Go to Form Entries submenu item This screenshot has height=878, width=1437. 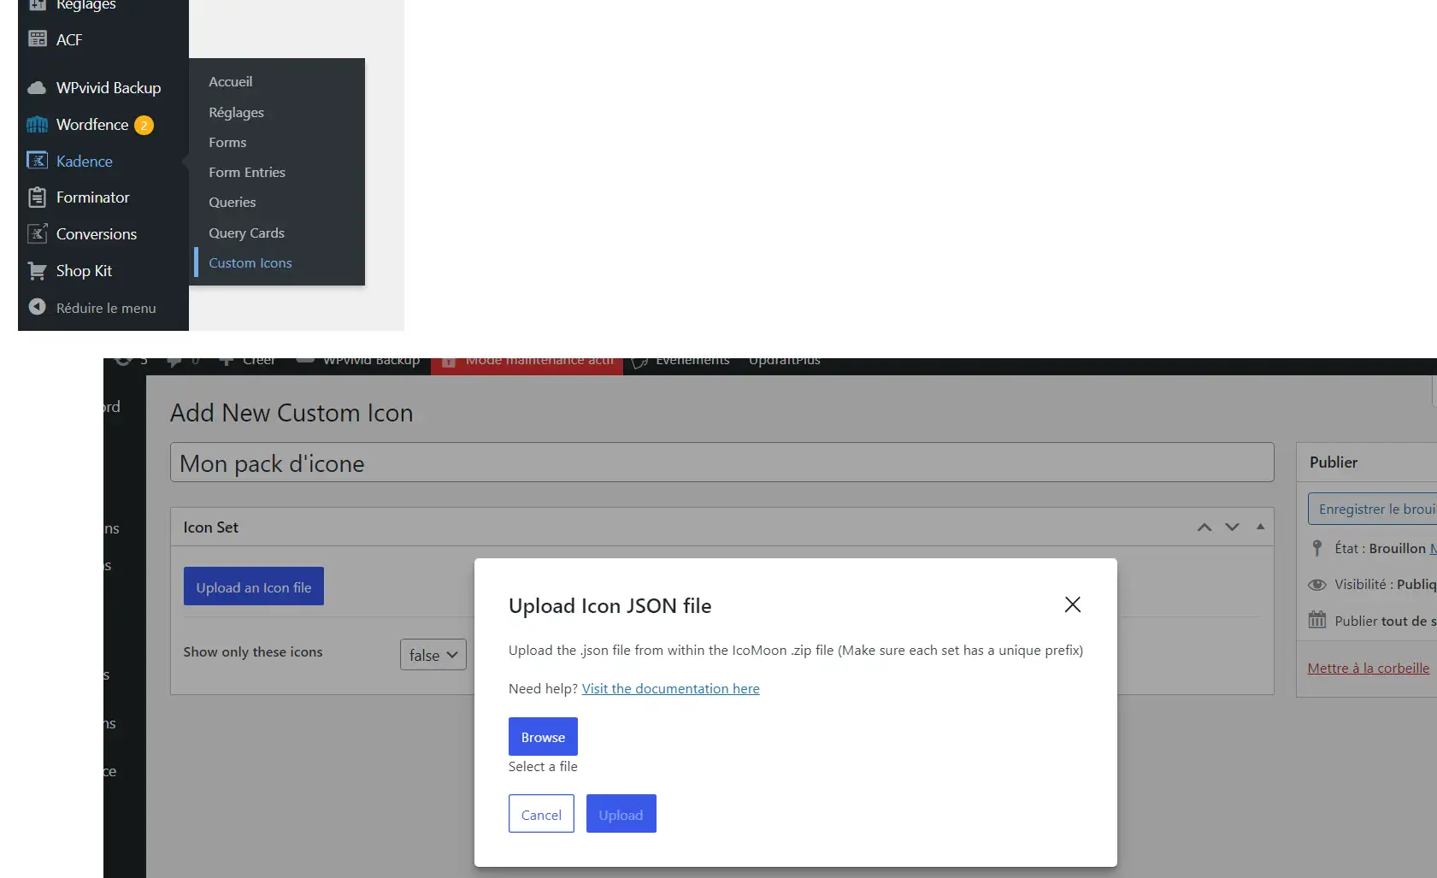(247, 173)
